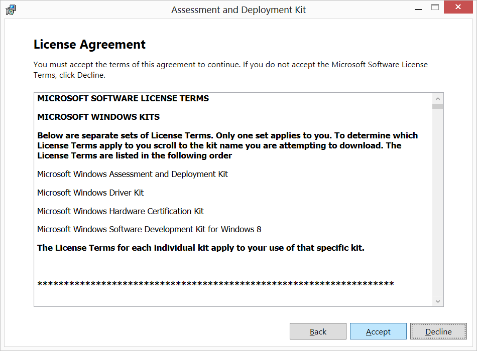Screen dimensions: 477x351
Task: Maximize the installer window
Action: tap(435, 8)
